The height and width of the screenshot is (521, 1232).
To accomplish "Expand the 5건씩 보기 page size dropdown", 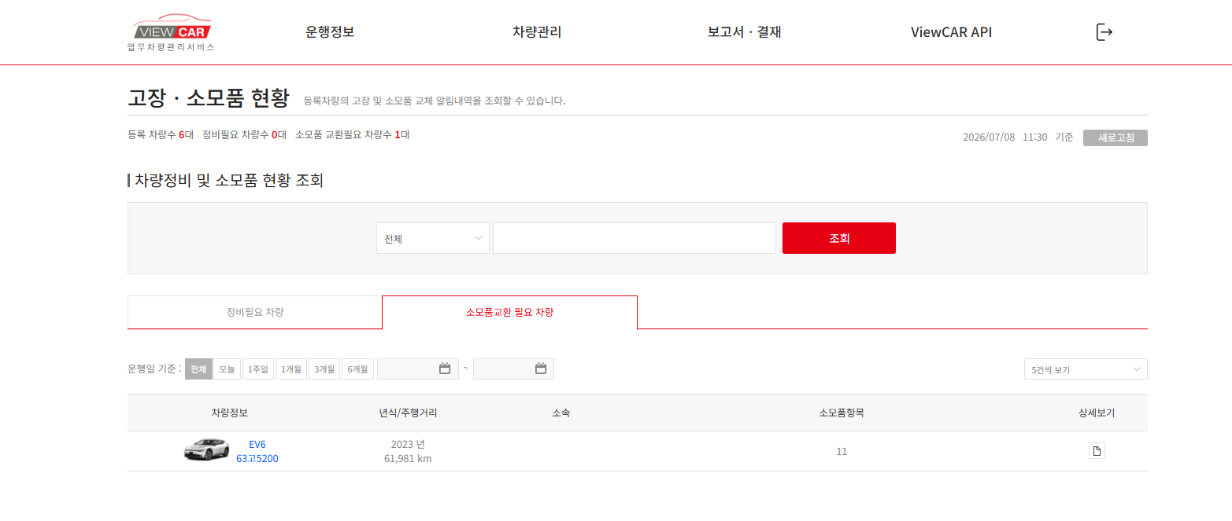I will pos(1086,369).
